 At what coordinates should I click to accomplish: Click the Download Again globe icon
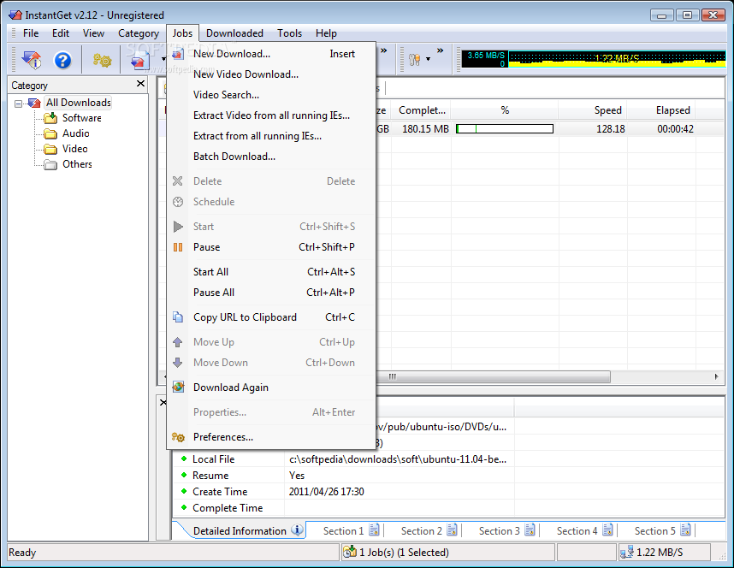[x=178, y=388]
